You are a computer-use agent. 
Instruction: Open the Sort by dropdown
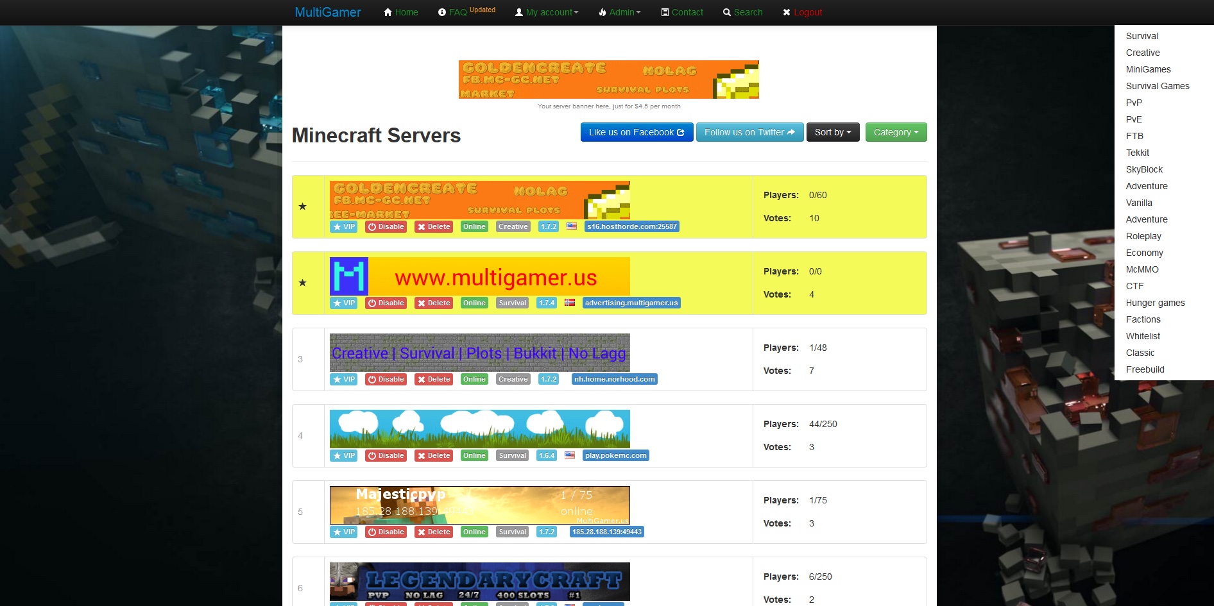(x=833, y=132)
